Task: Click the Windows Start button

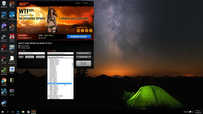Action: [3, 112]
